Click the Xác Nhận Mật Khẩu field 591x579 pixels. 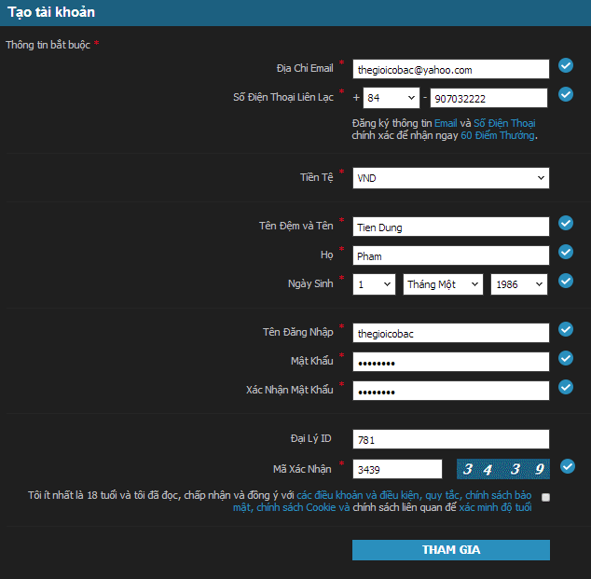coord(451,391)
